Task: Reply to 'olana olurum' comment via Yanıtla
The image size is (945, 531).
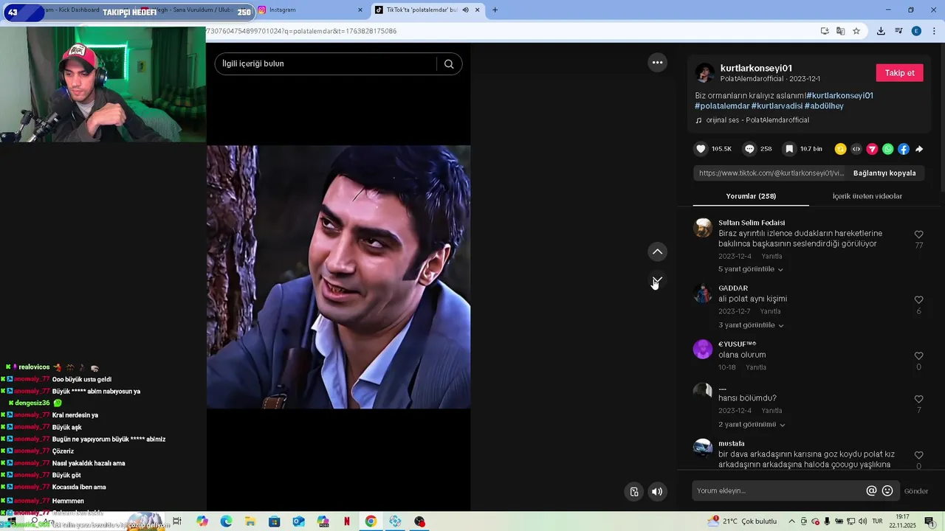Action: [755, 367]
